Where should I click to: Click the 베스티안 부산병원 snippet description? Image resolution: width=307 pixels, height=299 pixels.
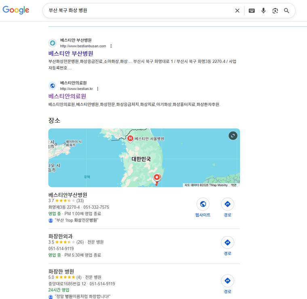[x=142, y=65]
